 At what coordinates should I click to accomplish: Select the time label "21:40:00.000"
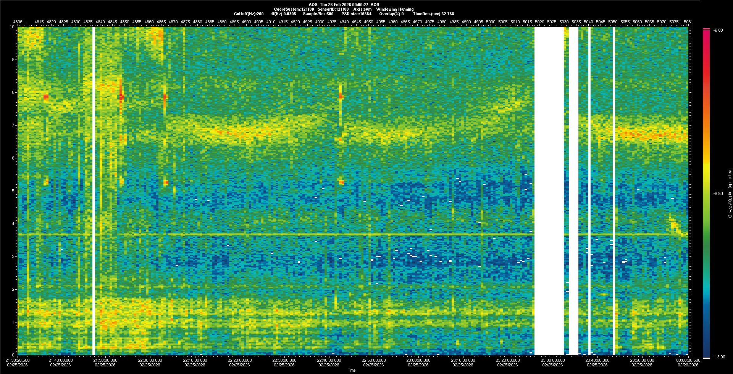click(61, 360)
